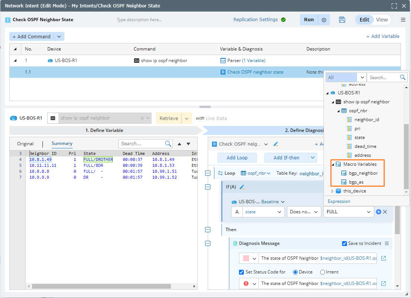Switch to the Original tab
This screenshot has width=411, height=298.
[x=25, y=144]
